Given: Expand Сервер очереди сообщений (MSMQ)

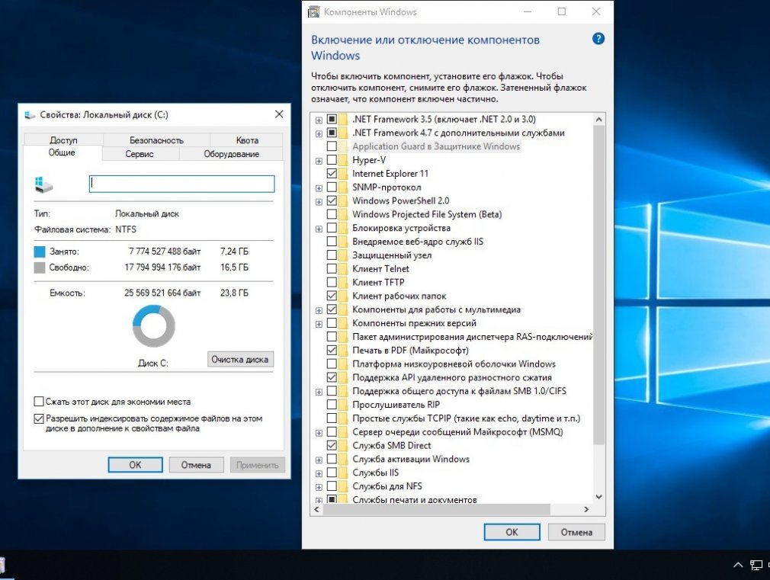Looking at the screenshot, I should click(319, 433).
